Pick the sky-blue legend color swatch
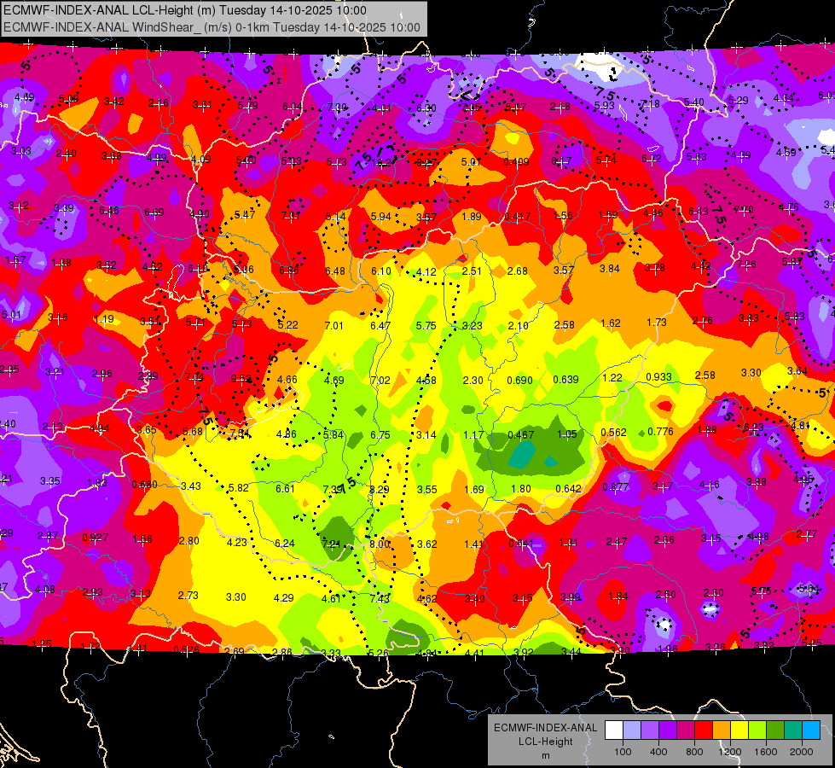Image resolution: width=835 pixels, height=768 pixels. (x=811, y=730)
